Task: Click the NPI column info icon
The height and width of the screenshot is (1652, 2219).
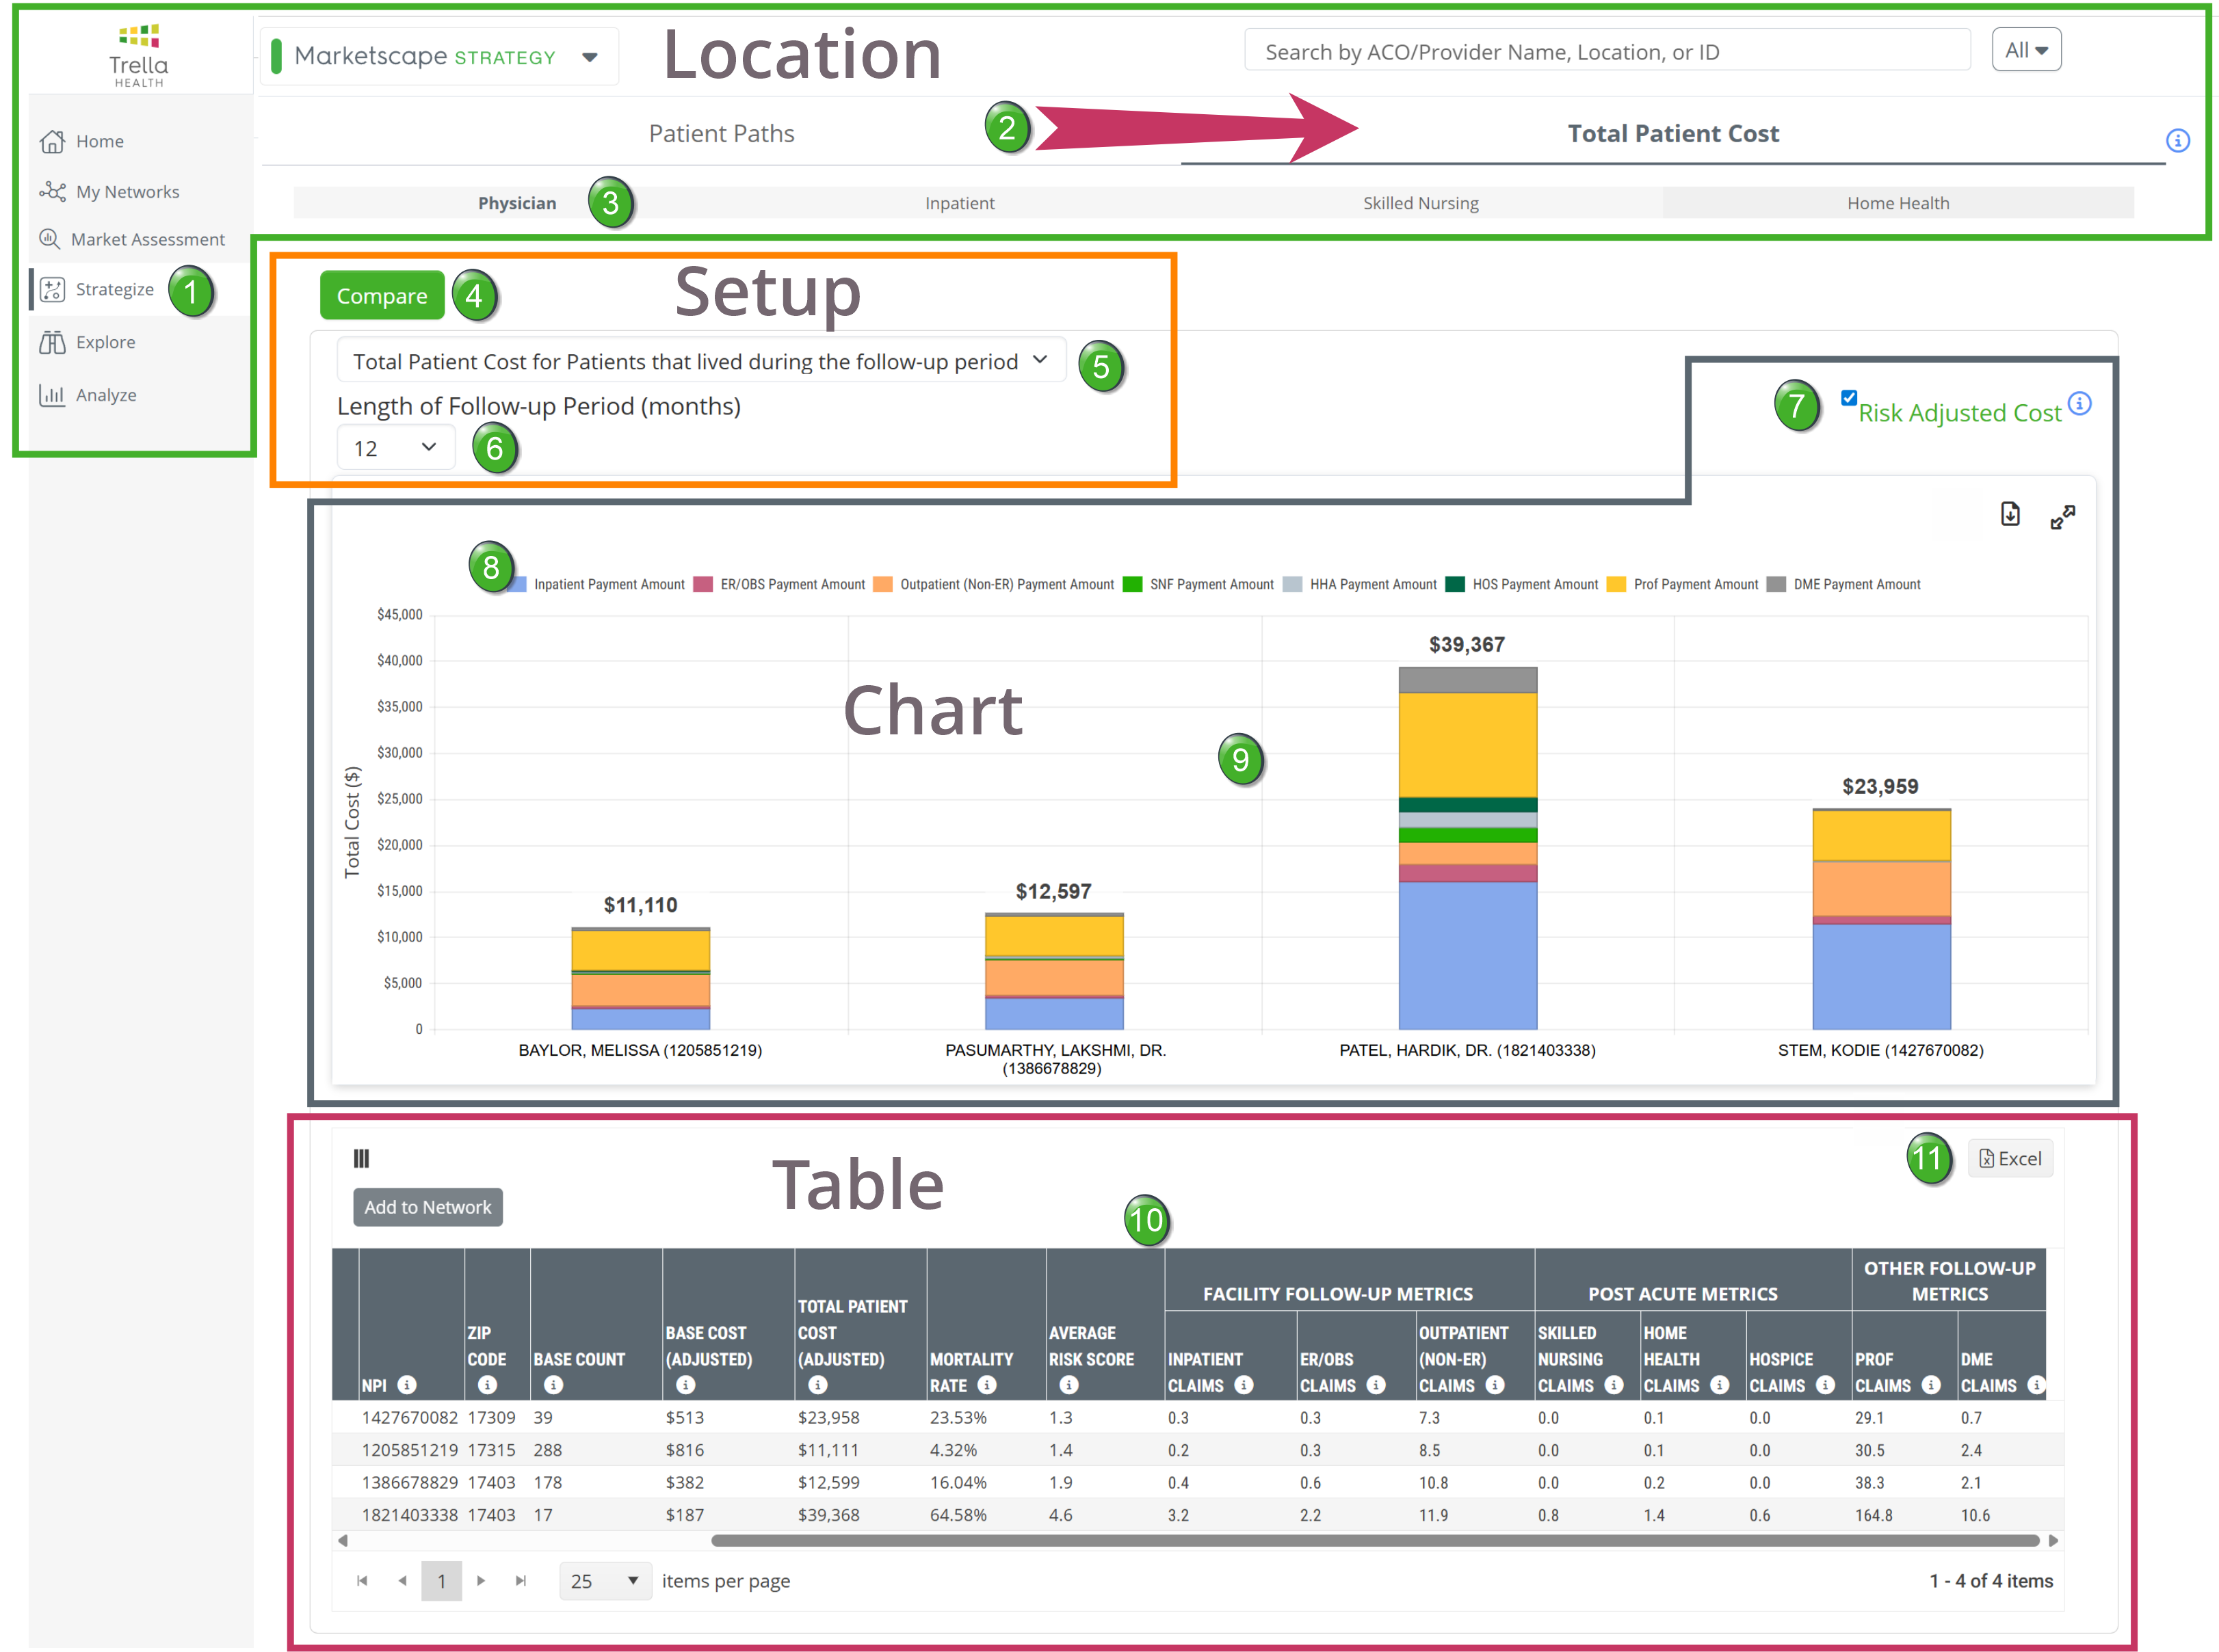Action: [x=406, y=1385]
